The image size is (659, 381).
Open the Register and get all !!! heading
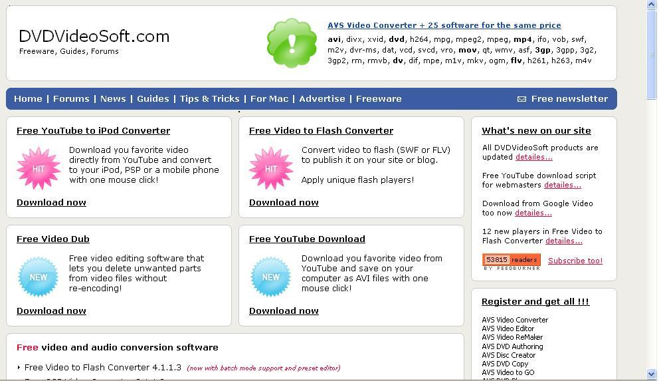pos(535,302)
